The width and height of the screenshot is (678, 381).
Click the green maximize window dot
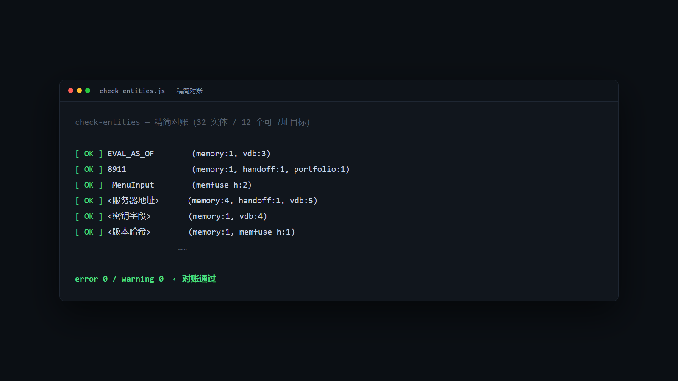click(x=88, y=91)
